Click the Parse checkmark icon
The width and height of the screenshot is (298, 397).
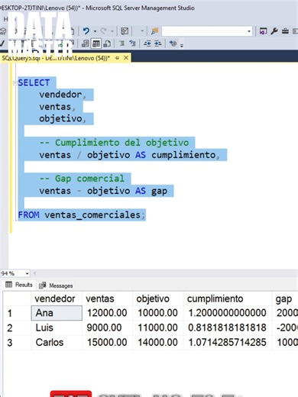pos(2,44)
